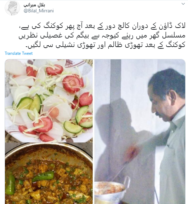This screenshot has width=188, height=204.
Task: Click a cucumber slice in the salad photo
Action: (x=73, y=127)
